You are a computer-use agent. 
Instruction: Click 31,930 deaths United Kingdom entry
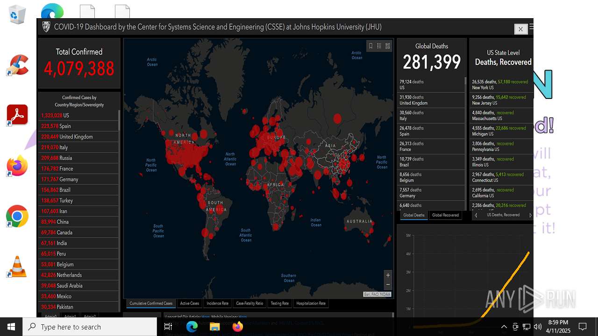coord(430,100)
